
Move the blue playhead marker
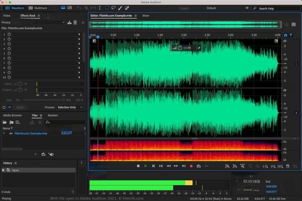(x=98, y=37)
